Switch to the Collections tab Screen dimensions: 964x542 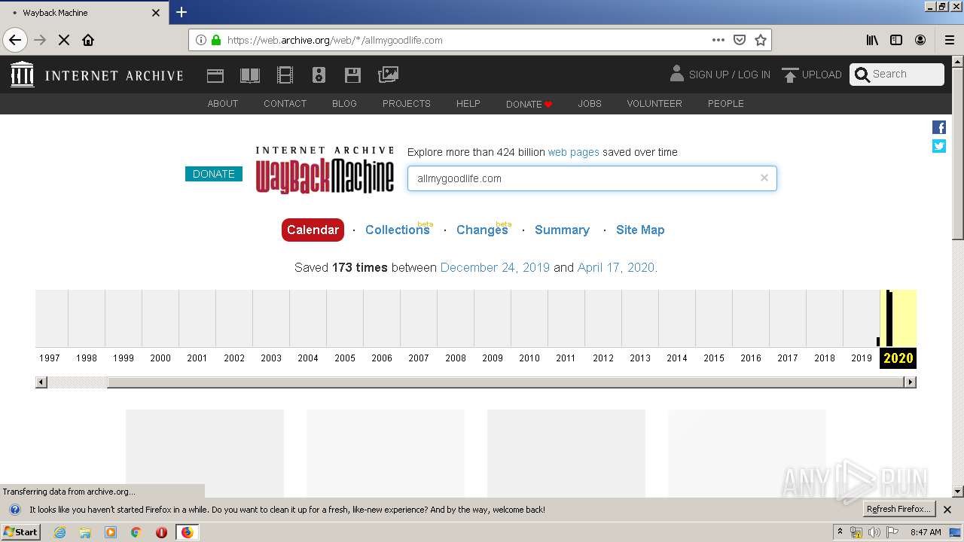tap(398, 230)
